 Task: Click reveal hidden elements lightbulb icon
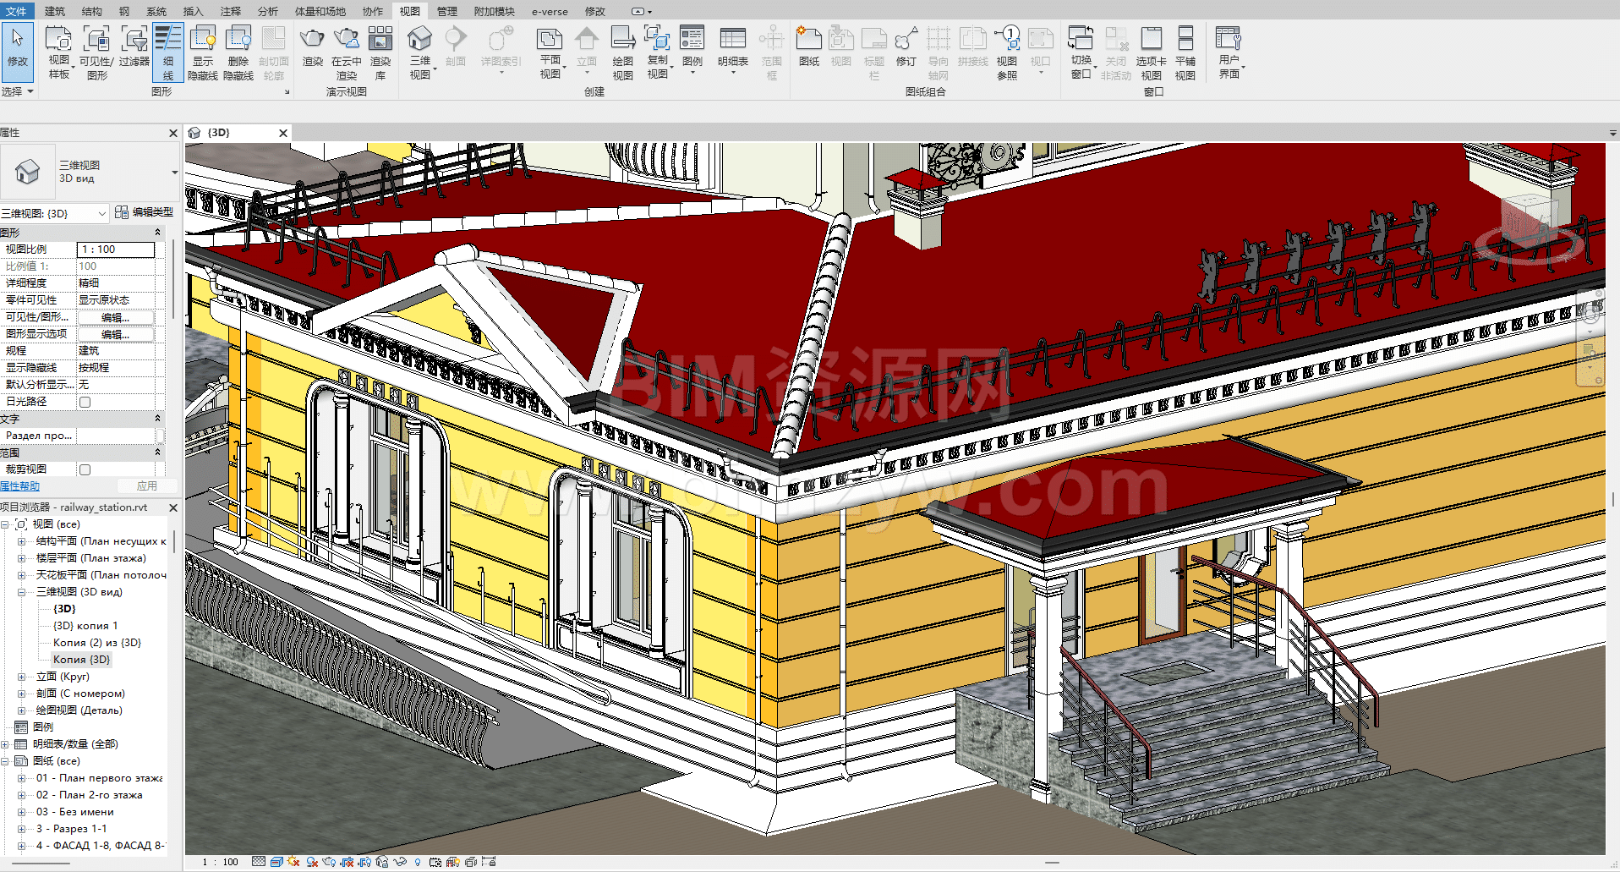point(417,862)
